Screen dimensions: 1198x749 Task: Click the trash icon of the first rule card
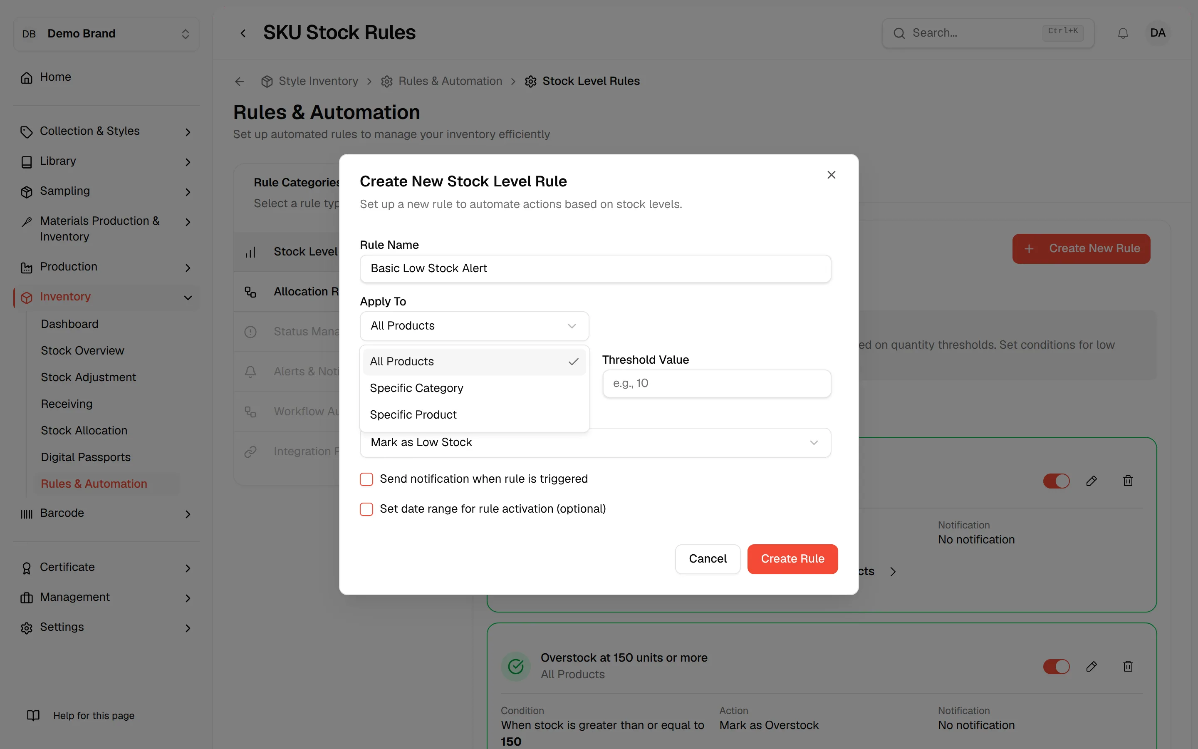[1128, 481]
